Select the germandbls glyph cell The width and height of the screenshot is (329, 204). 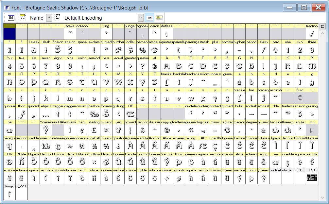(191, 162)
